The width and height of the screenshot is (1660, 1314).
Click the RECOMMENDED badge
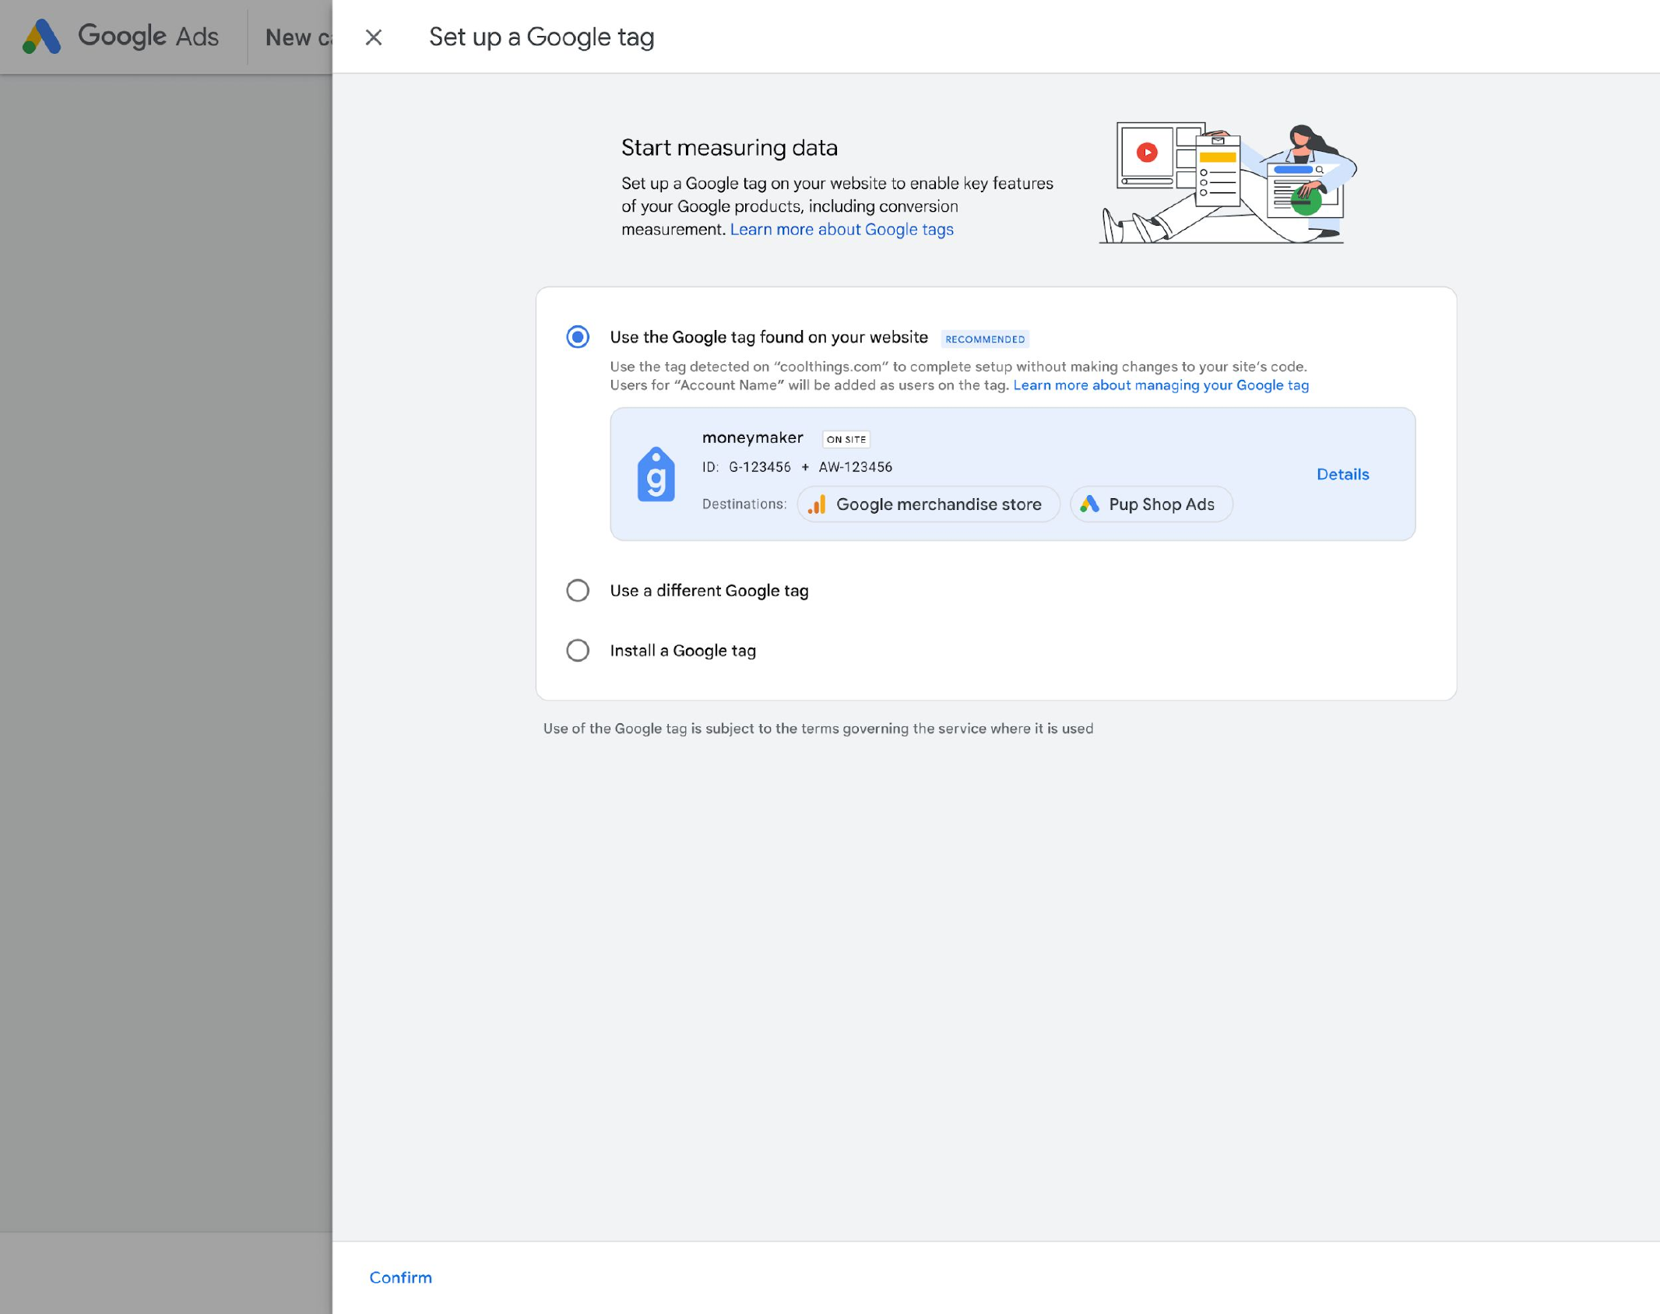[x=985, y=339]
